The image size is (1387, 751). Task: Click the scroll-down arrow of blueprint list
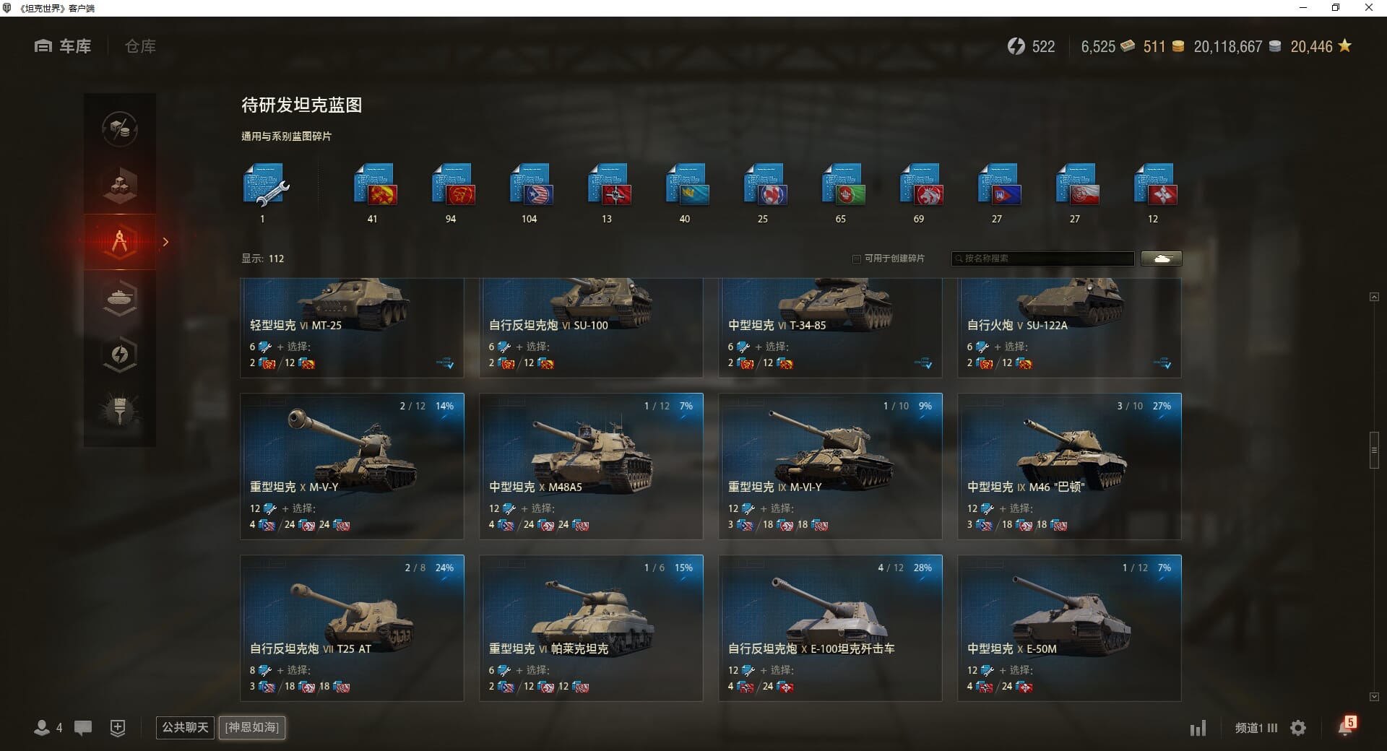click(x=1374, y=697)
